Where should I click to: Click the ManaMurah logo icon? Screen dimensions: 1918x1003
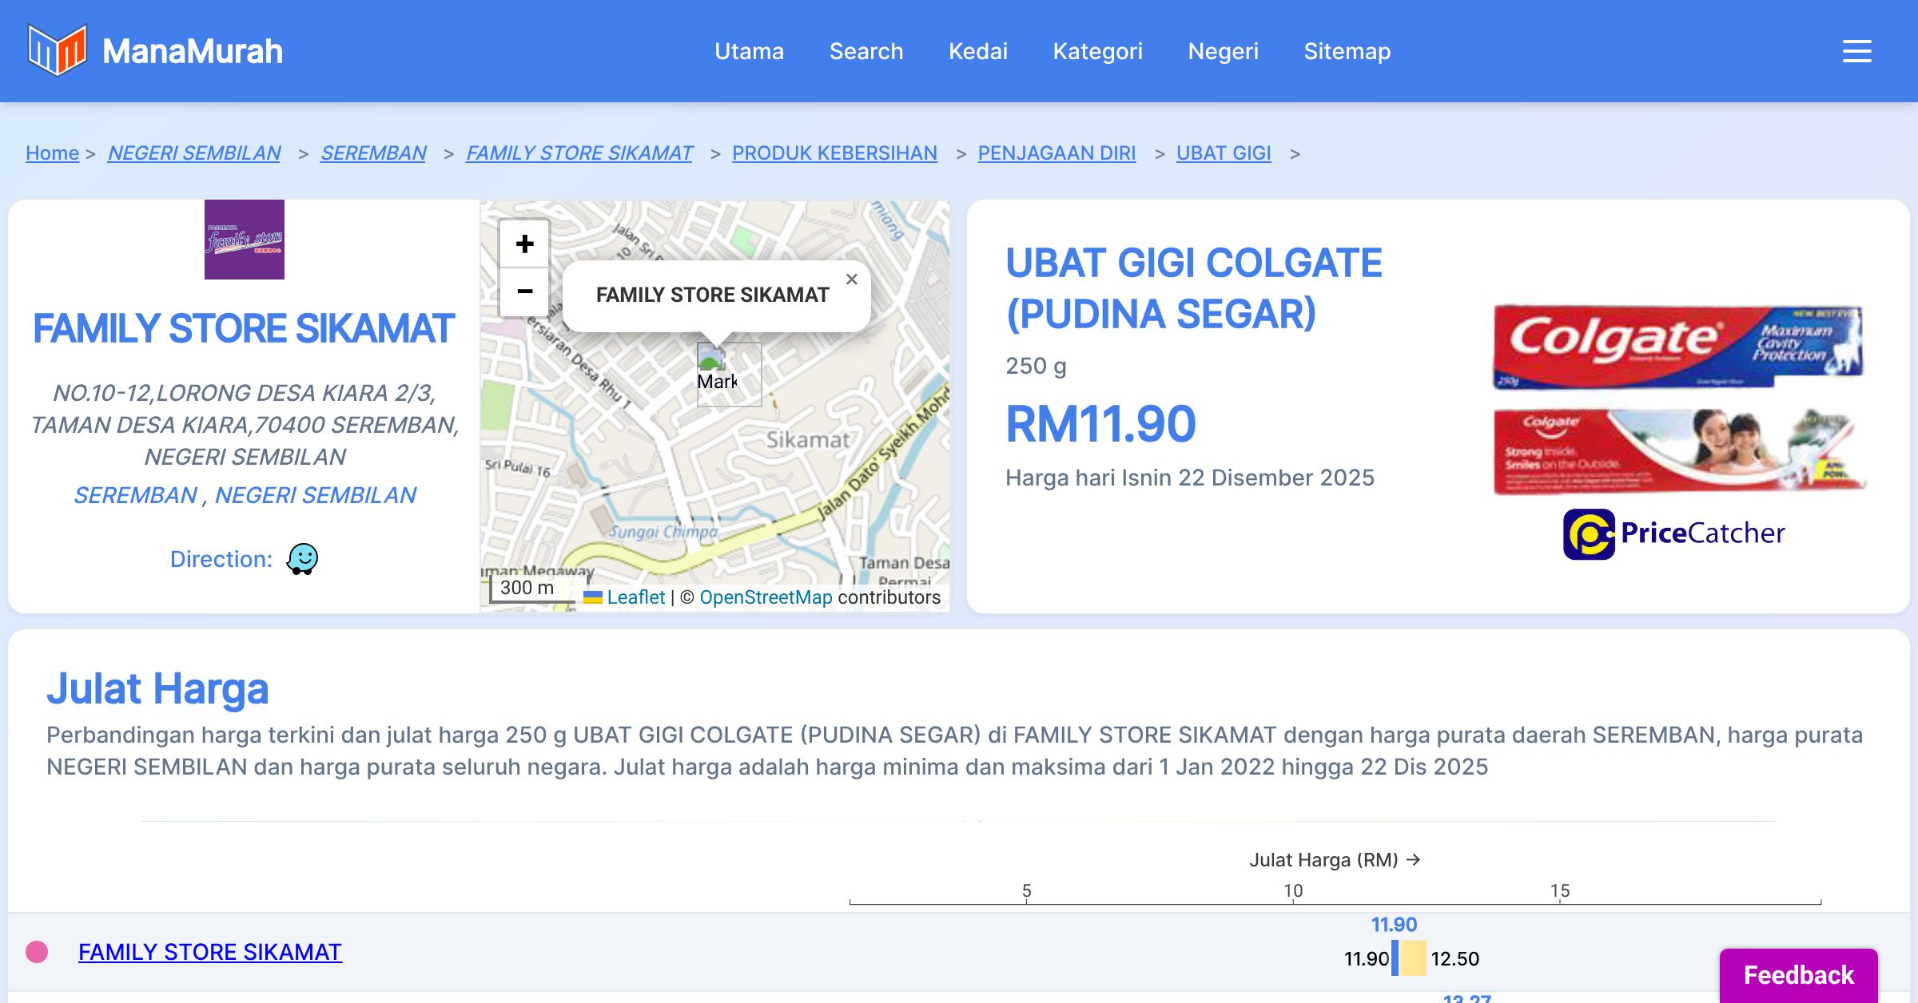[x=57, y=50]
